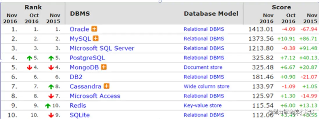The width and height of the screenshot is (319, 119).
Task: Click Relational DBMS link in DB2 row
Action: (x=204, y=77)
